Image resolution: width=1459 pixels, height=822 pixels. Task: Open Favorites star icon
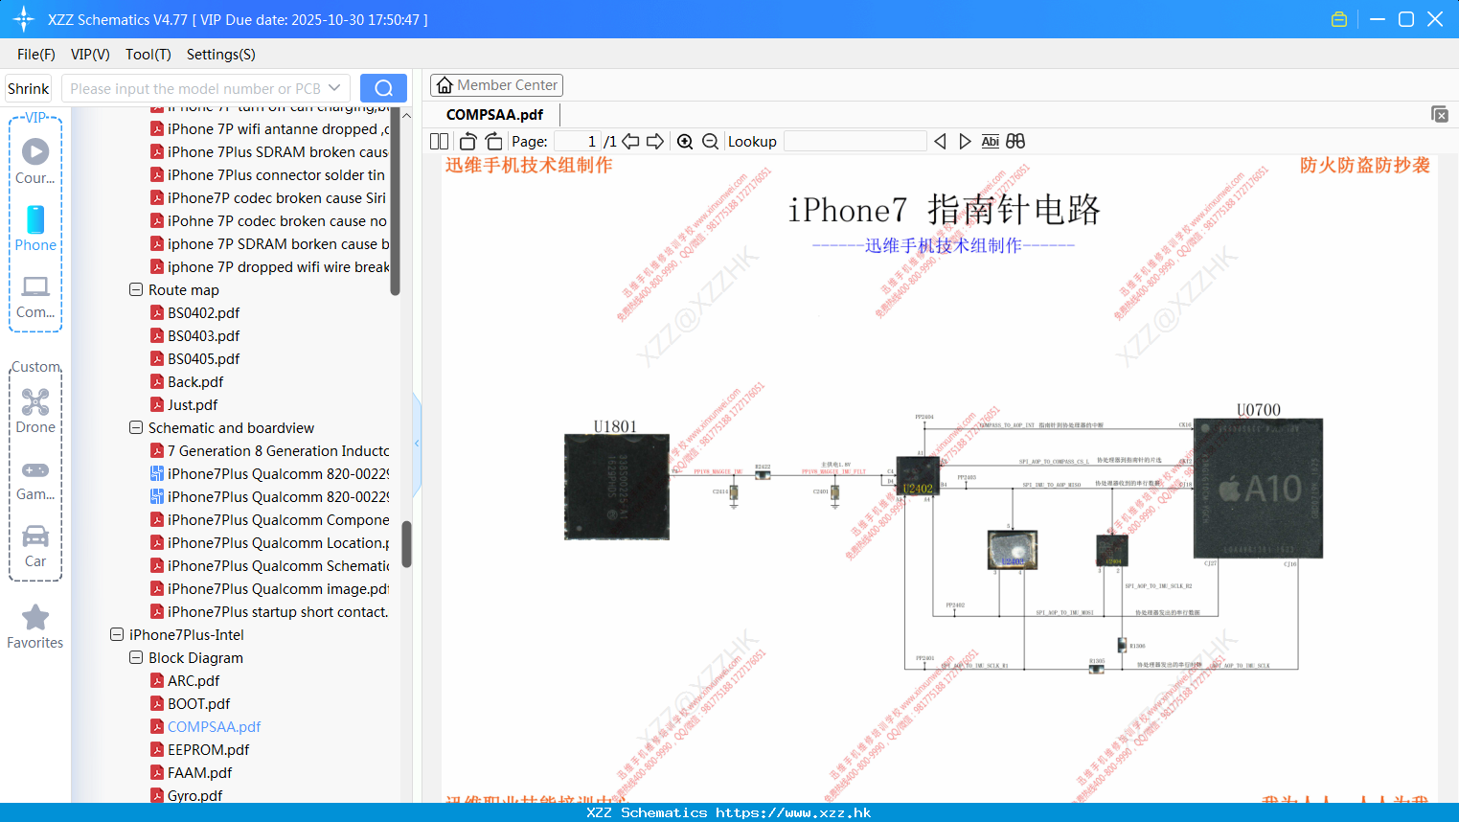click(35, 617)
